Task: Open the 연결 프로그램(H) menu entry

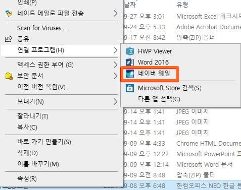Action: tap(41, 50)
